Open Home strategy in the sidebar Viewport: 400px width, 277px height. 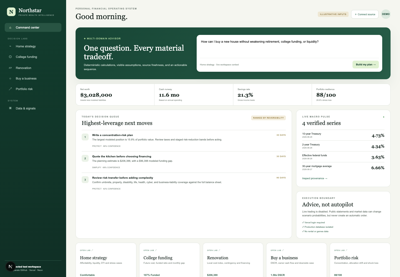click(33, 46)
